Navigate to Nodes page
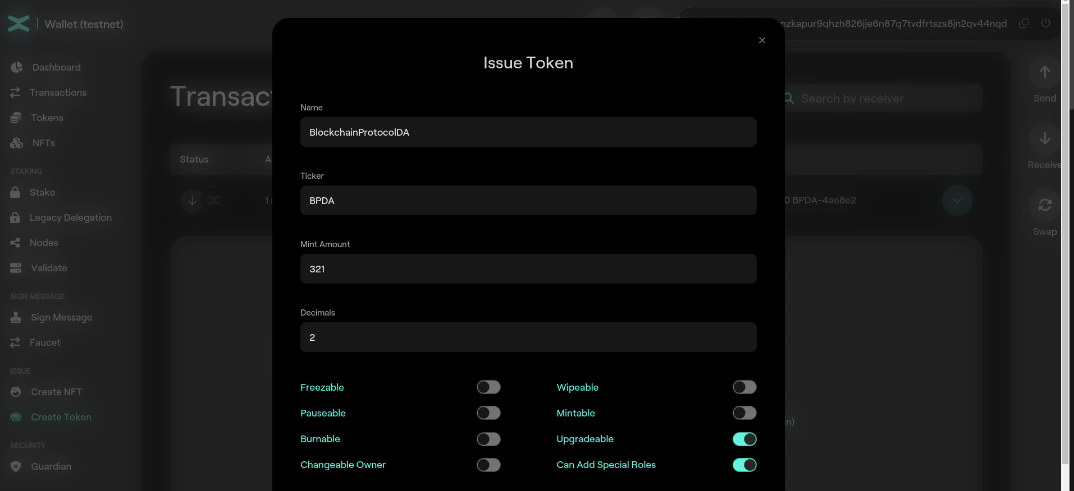This screenshot has width=1074, height=491. coord(44,243)
